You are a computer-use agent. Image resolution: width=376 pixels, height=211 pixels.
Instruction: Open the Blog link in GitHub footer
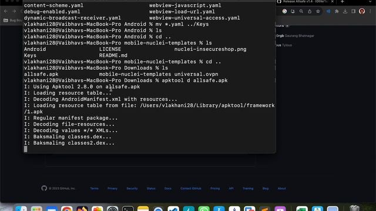pyautogui.click(x=266, y=189)
